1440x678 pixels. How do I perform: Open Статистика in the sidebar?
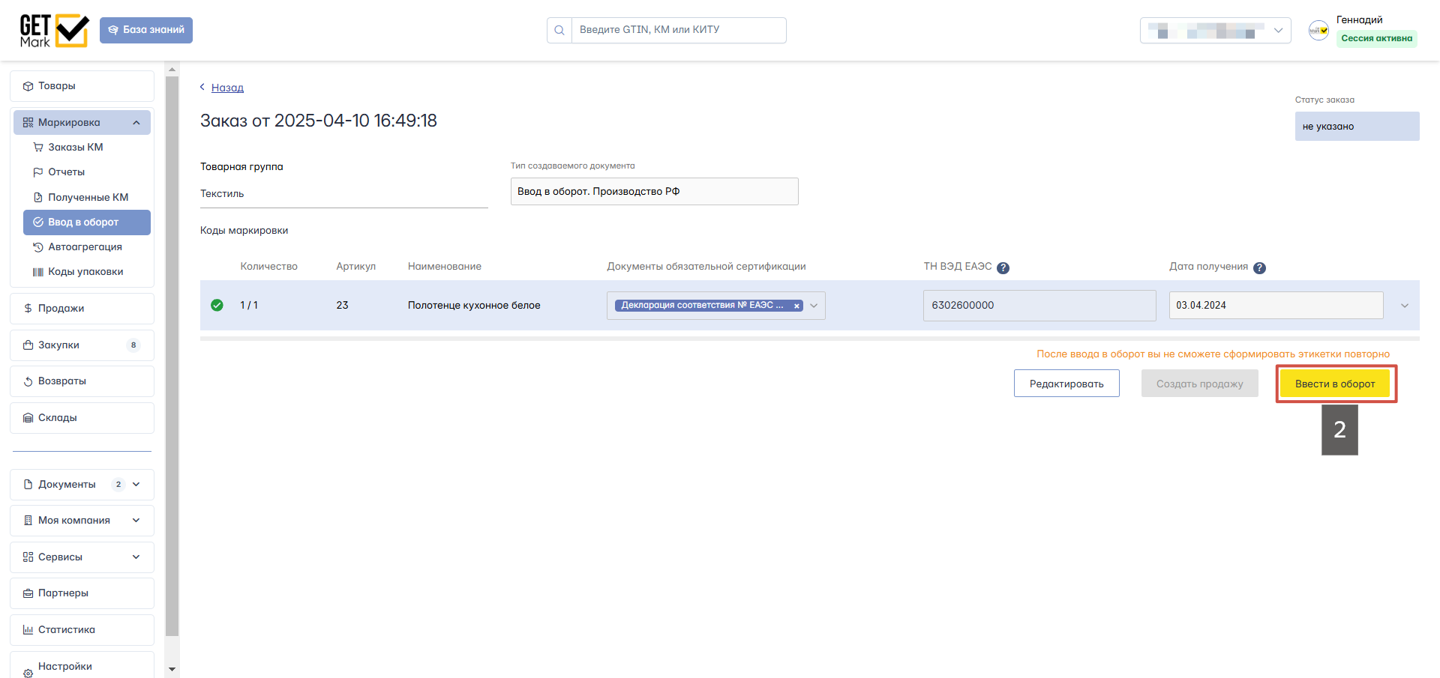click(82, 630)
